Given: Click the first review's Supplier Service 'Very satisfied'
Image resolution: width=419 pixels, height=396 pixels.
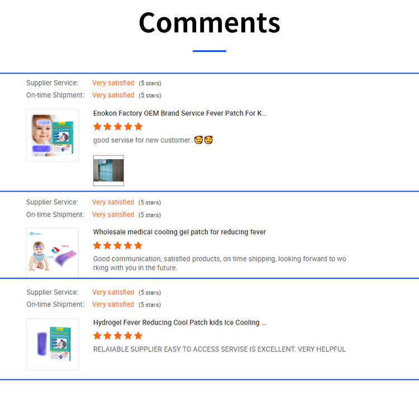Looking at the screenshot, I should point(113,83).
